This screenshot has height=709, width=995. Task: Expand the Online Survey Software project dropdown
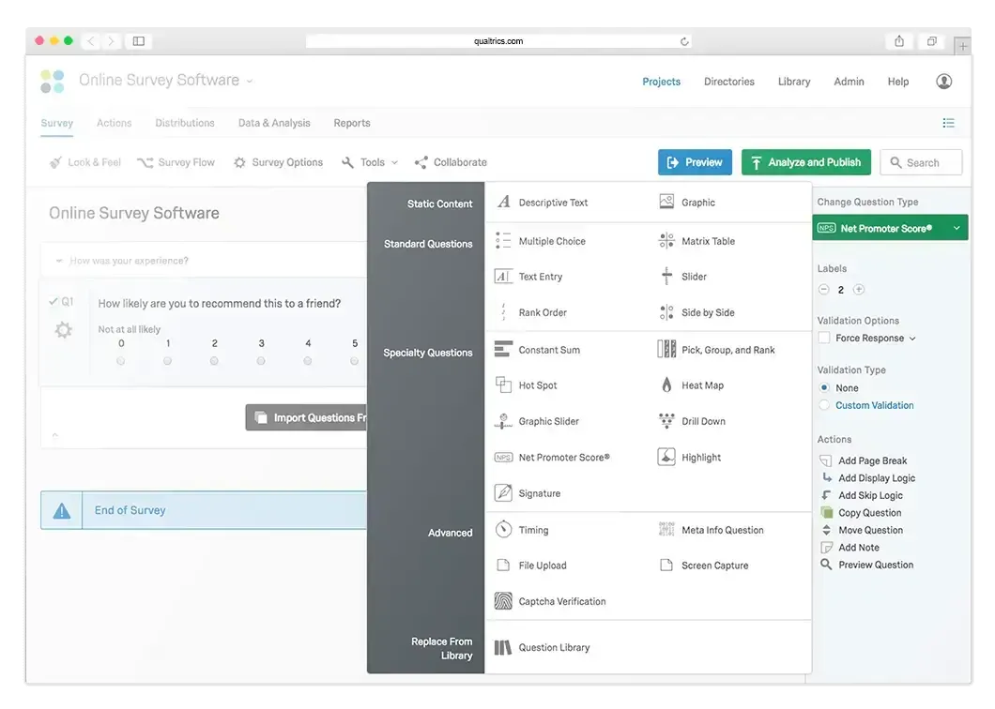[x=250, y=82]
